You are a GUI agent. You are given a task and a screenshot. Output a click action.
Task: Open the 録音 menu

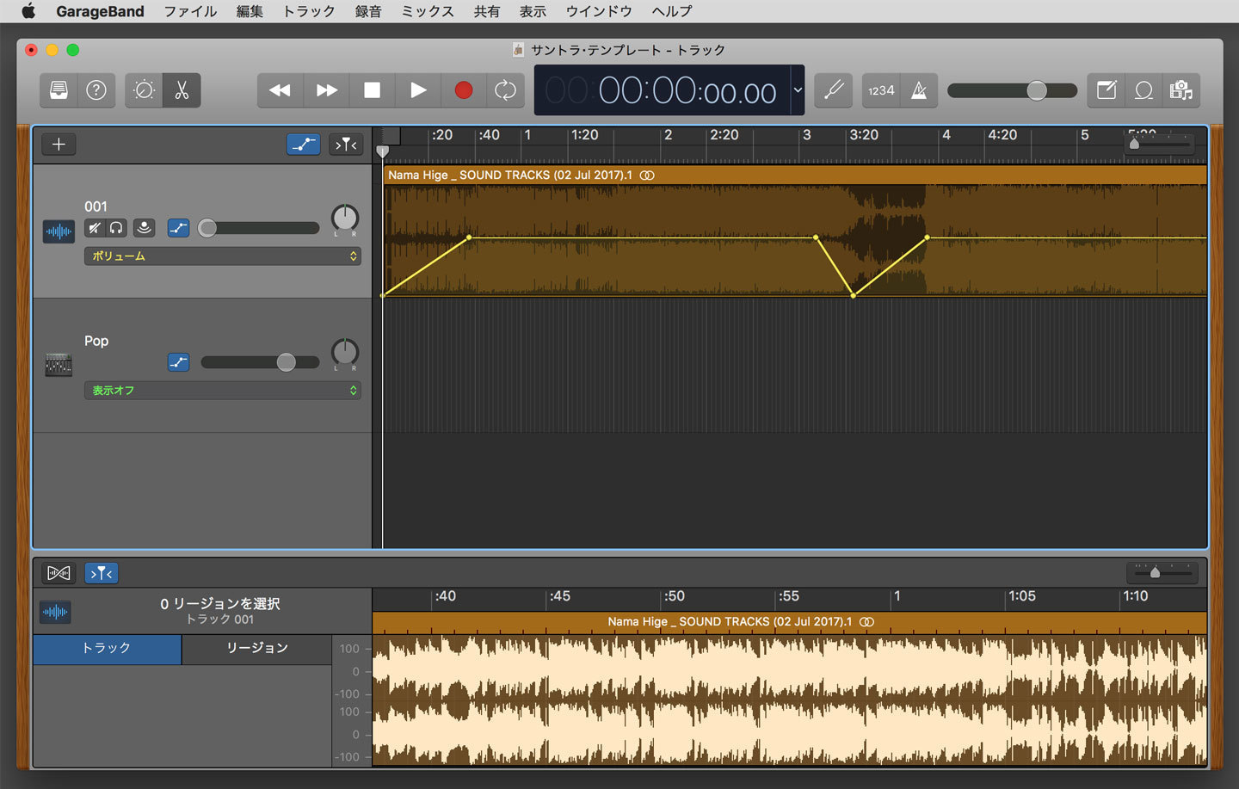click(368, 11)
